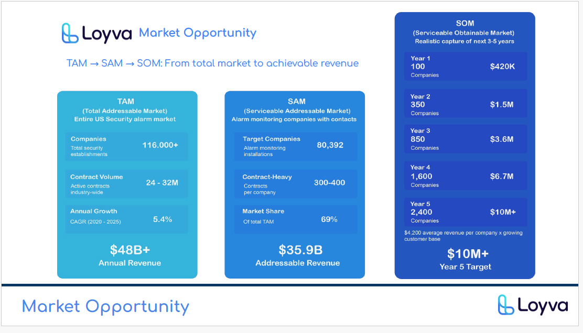Click the '$3.6M' revenue value
The image size is (583, 333).
tap(502, 139)
